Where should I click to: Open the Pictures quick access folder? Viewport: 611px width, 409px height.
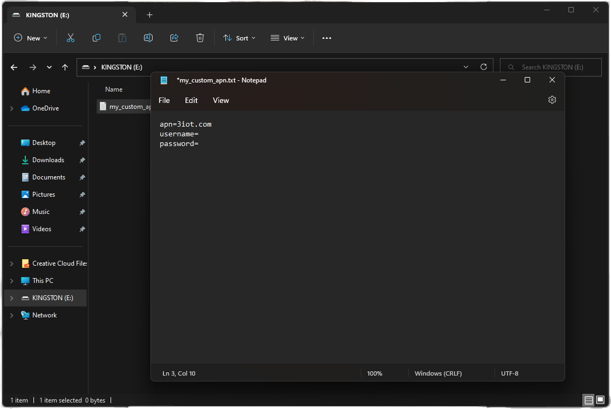point(44,195)
